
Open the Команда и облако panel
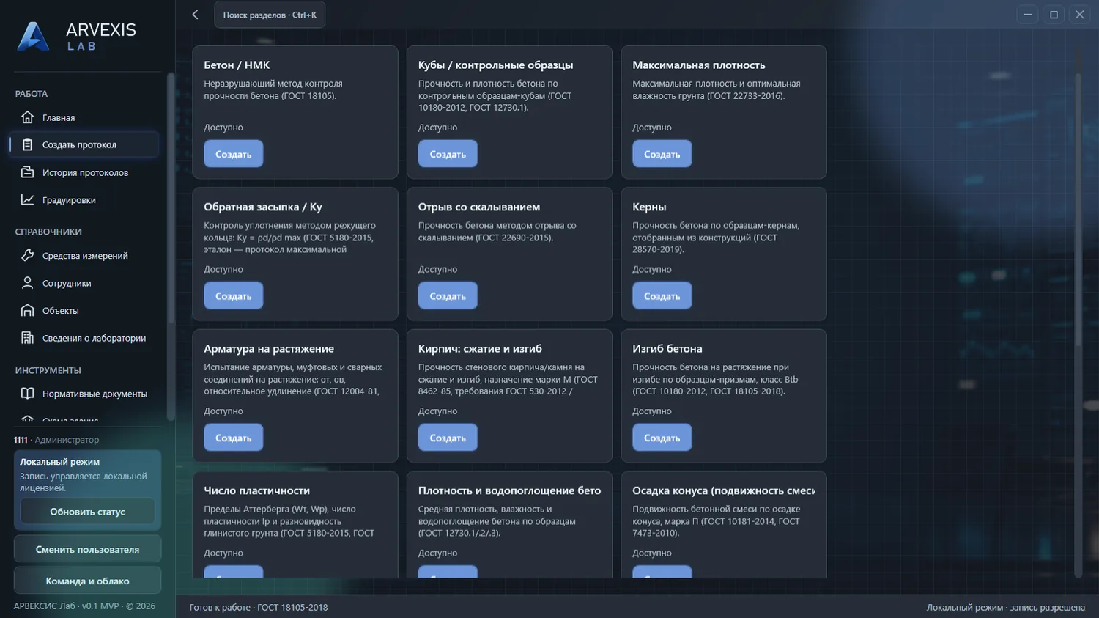87,581
